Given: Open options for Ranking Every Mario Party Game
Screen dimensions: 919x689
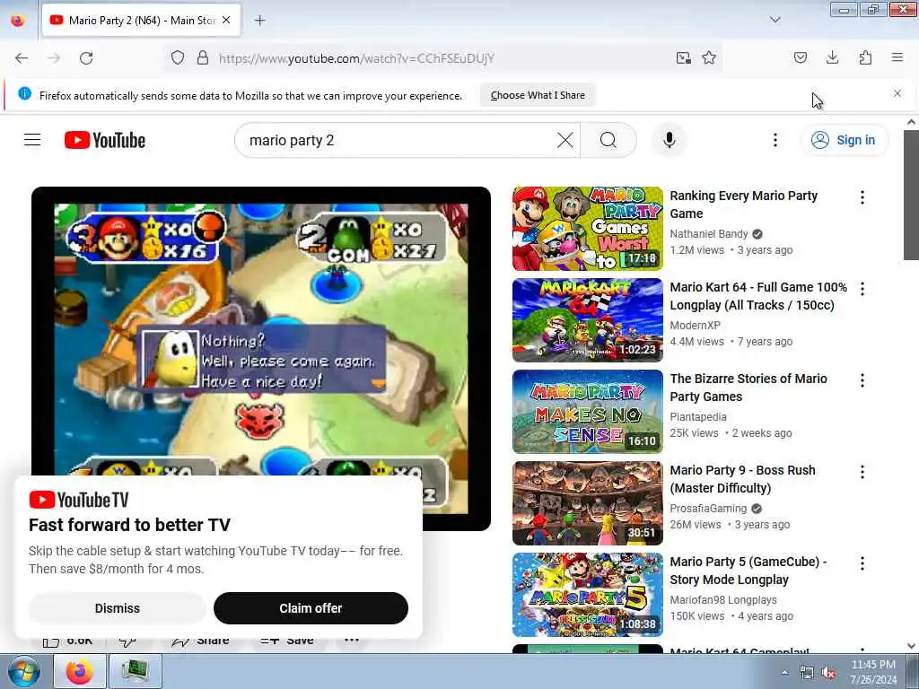Looking at the screenshot, I should 862,197.
